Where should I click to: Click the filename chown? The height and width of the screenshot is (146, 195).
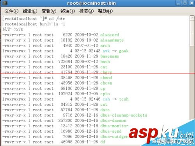(x=106, y=83)
